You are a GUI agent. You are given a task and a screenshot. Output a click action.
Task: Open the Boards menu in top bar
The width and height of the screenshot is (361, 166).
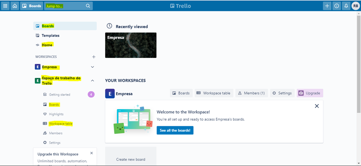(x=31, y=6)
